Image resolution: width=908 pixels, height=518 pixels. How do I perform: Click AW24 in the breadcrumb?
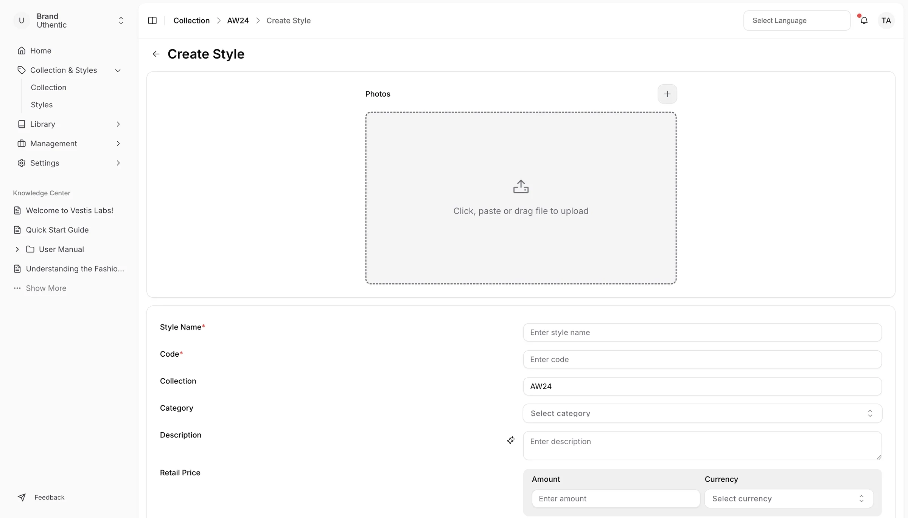[238, 20]
